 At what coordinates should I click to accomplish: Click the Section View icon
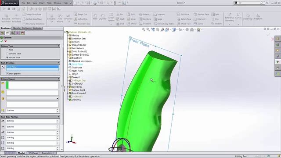(158, 29)
